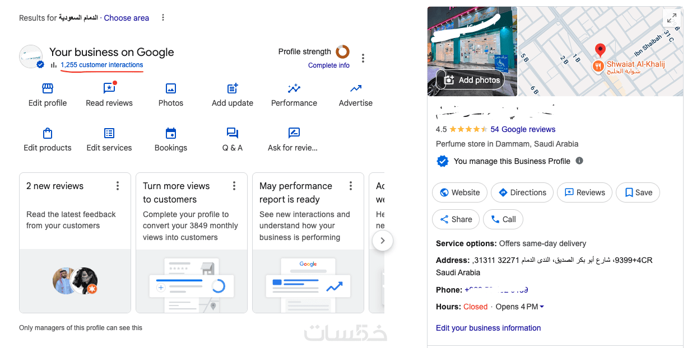692x348 pixels.
Task: Open the Performance sparkline icon
Action: tap(294, 88)
